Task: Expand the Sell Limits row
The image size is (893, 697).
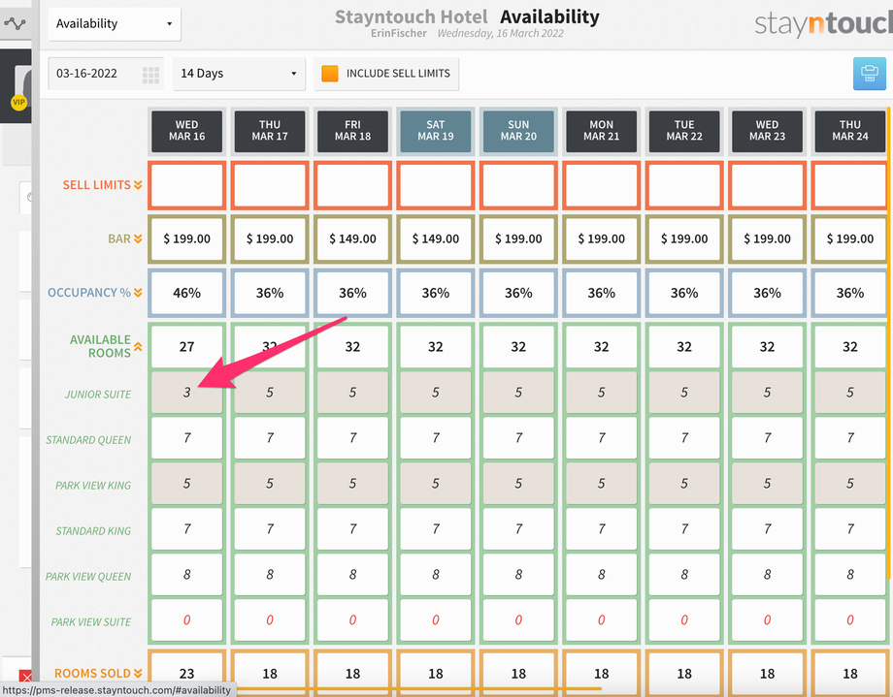Action: point(138,185)
